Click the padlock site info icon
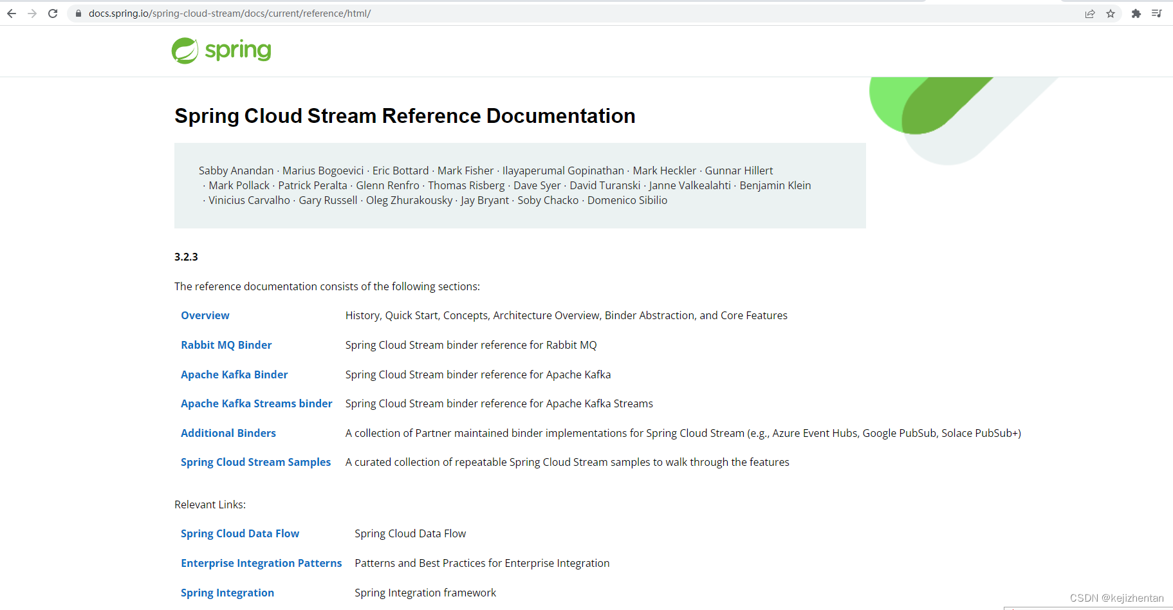The width and height of the screenshot is (1173, 610). click(x=79, y=14)
